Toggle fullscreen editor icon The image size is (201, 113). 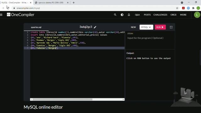171,27
